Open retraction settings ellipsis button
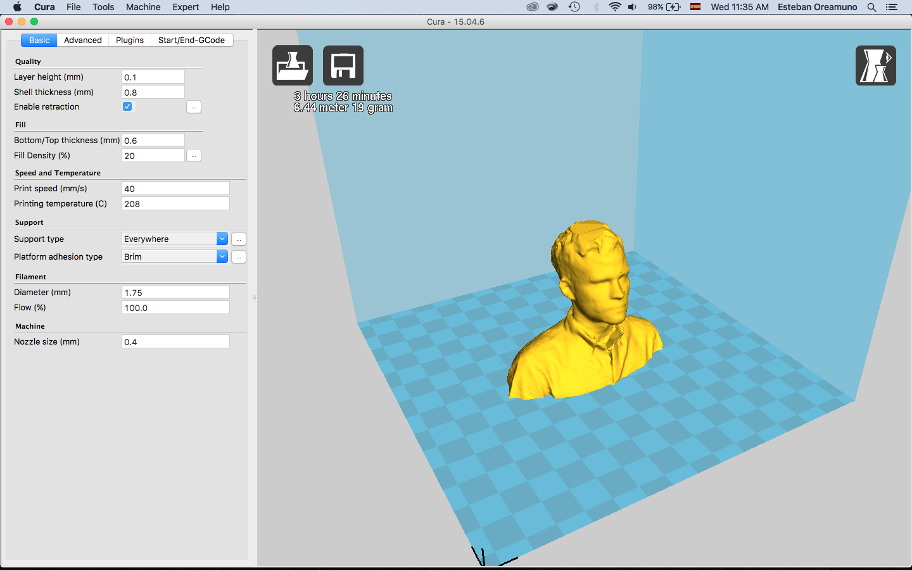The width and height of the screenshot is (912, 570). tap(194, 107)
